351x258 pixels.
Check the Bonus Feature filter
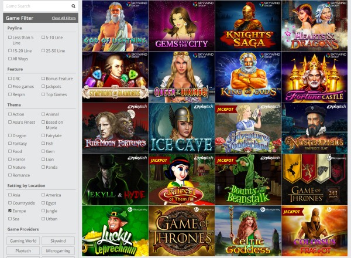tap(43, 79)
